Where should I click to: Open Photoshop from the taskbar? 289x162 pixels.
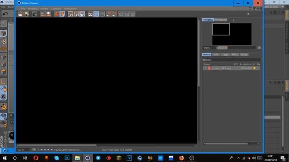(67, 158)
